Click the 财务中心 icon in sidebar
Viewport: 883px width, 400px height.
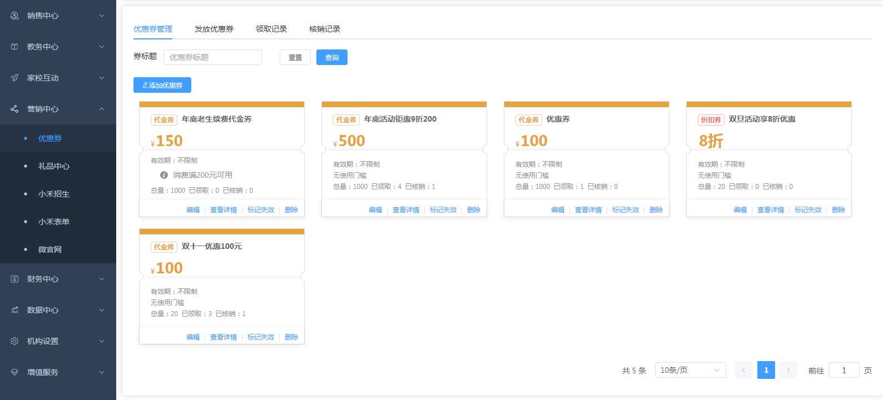(x=14, y=279)
